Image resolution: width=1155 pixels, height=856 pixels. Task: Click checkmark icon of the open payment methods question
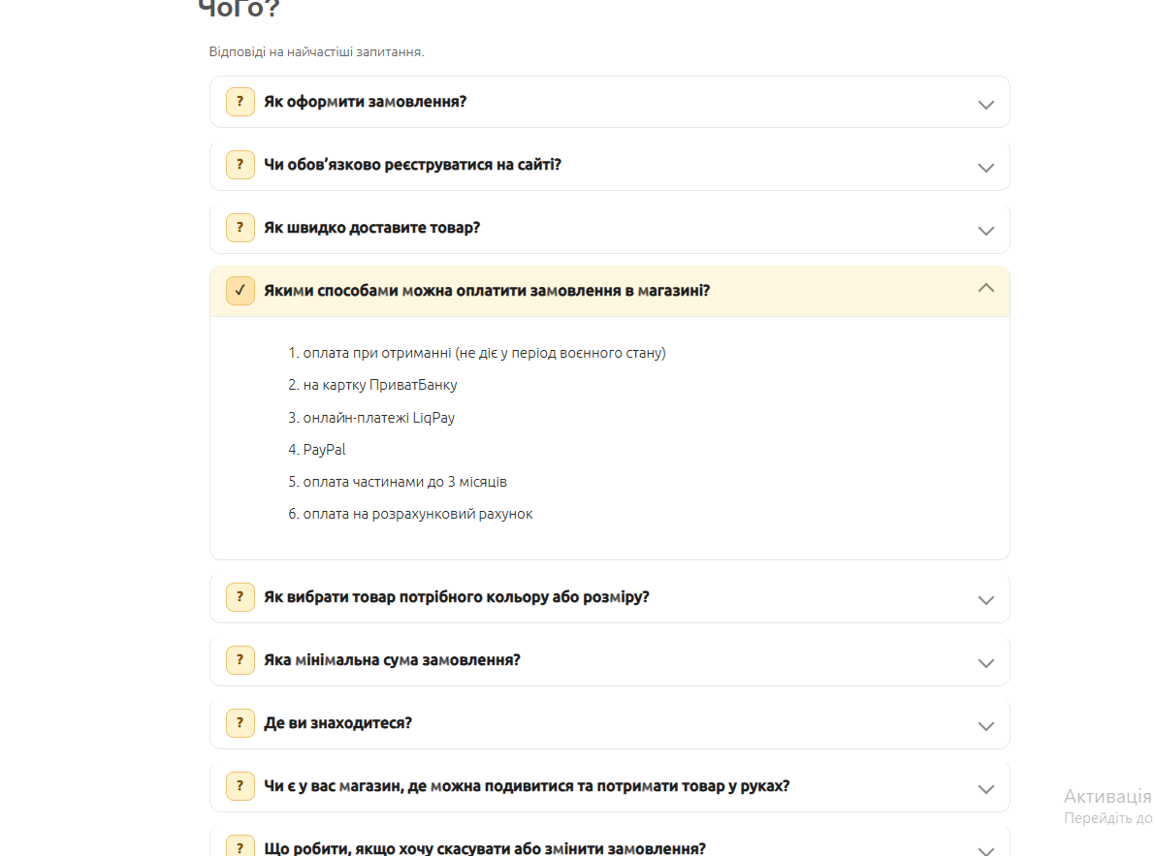click(x=241, y=291)
